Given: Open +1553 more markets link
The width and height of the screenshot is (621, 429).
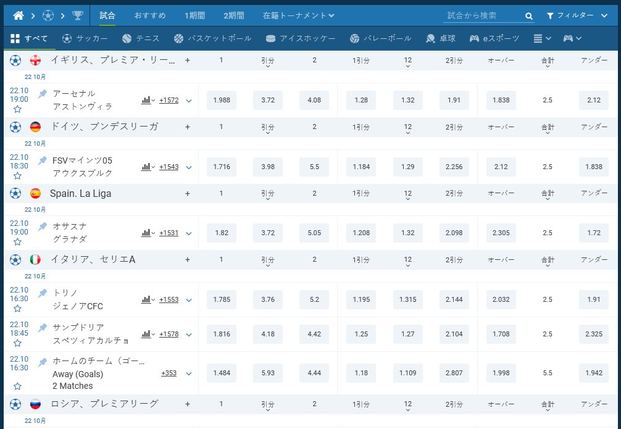Looking at the screenshot, I should pos(169,299).
